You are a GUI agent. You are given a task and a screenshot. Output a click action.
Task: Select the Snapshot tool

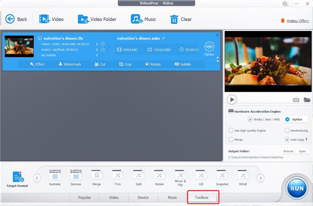222,177
